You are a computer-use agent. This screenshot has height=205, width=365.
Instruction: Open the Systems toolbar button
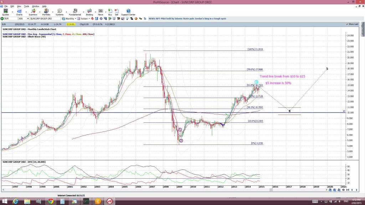(x=60, y=12)
